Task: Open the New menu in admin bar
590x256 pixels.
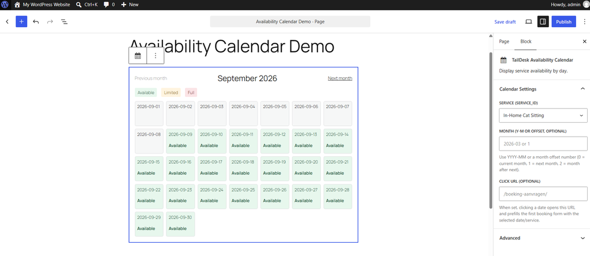Action: pyautogui.click(x=130, y=5)
